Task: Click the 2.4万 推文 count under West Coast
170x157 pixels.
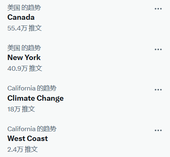Action: pos(23,149)
